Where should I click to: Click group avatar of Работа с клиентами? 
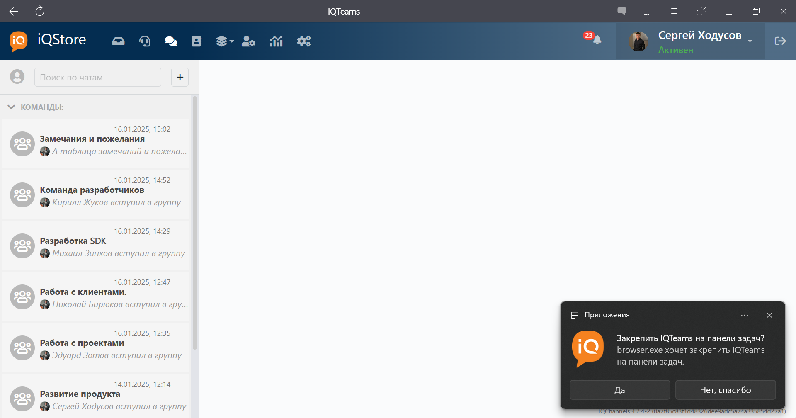tap(22, 297)
